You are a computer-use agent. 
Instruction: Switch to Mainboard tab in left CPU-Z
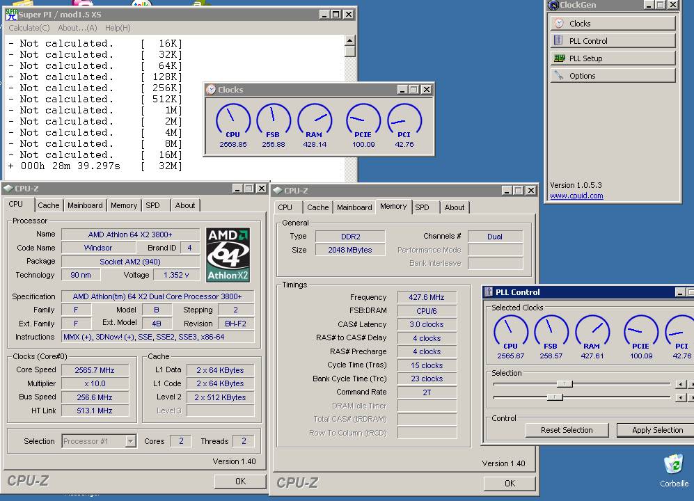(85, 205)
